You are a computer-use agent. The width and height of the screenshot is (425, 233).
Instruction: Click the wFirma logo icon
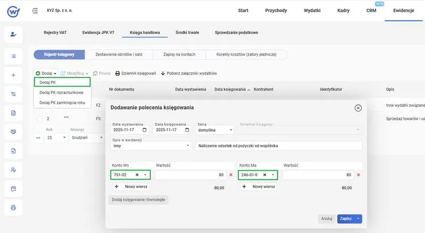13,11
